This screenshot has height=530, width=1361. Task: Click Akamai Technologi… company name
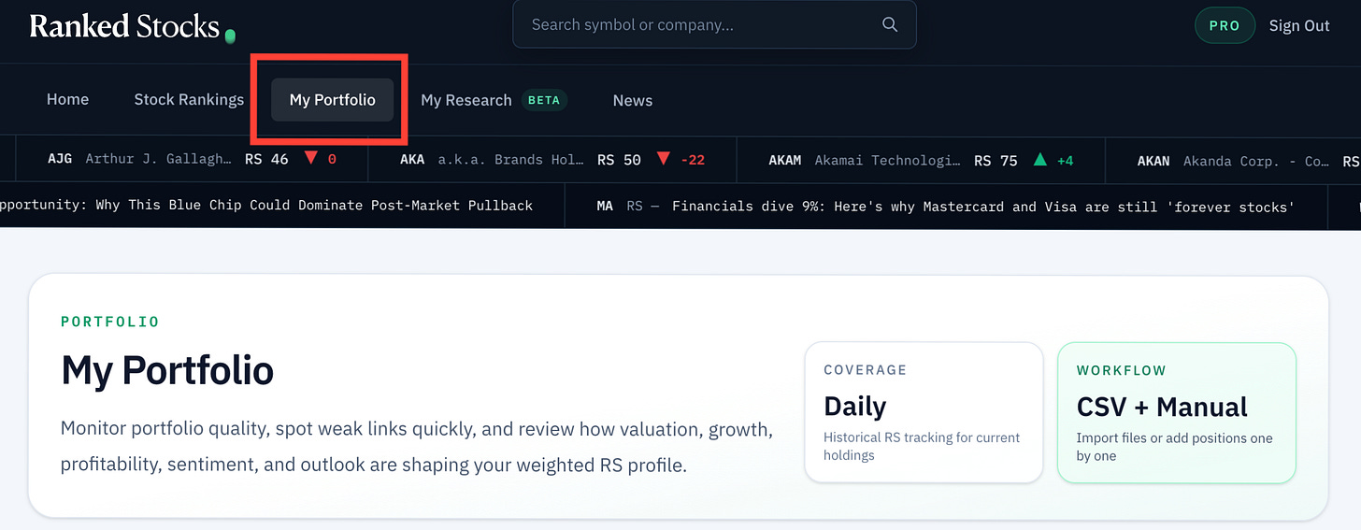point(887,160)
